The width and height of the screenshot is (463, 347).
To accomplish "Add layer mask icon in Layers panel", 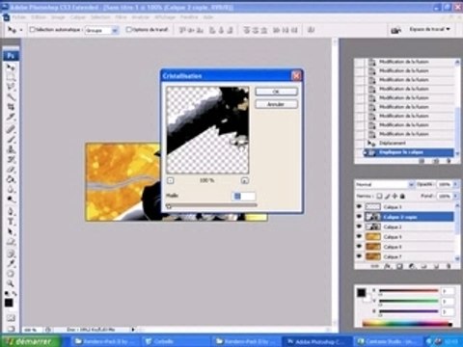I will coord(399,266).
